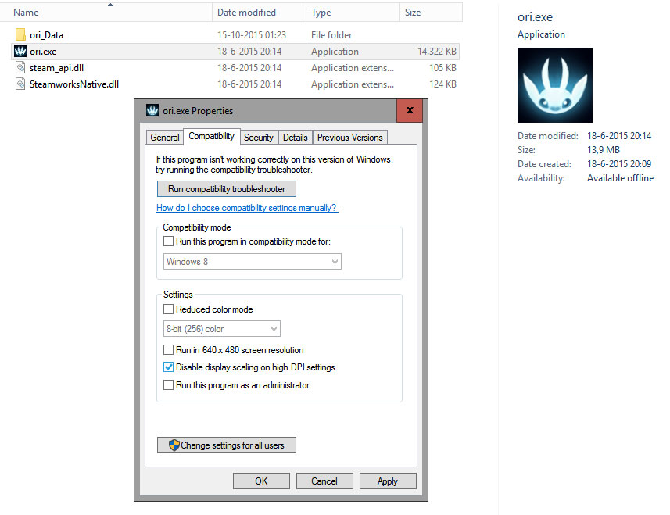670x515 pixels.
Task: Sort by Type column header
Action: (x=353, y=13)
